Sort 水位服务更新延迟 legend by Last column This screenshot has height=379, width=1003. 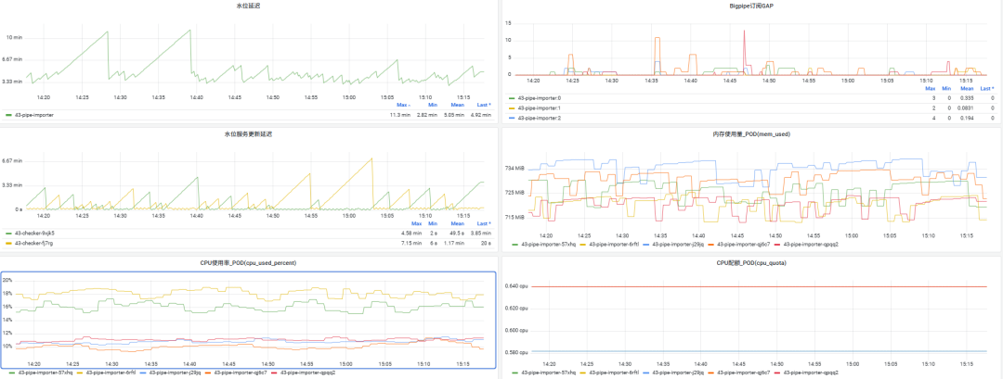(483, 223)
